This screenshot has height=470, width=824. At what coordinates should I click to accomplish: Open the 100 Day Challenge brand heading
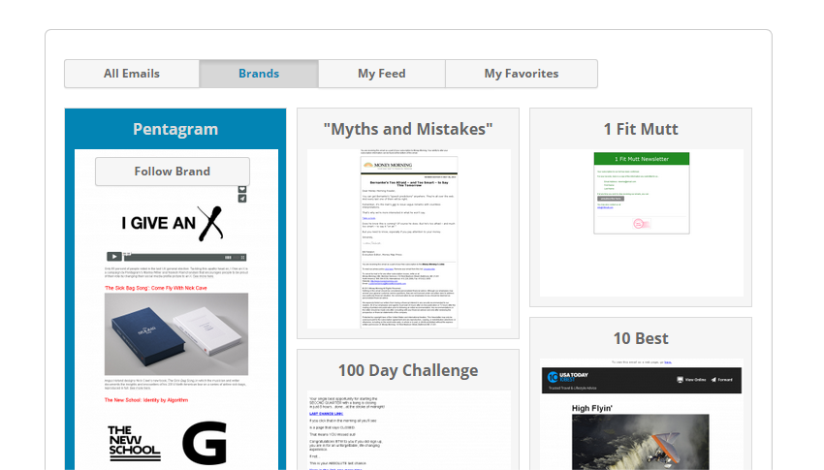[408, 370]
